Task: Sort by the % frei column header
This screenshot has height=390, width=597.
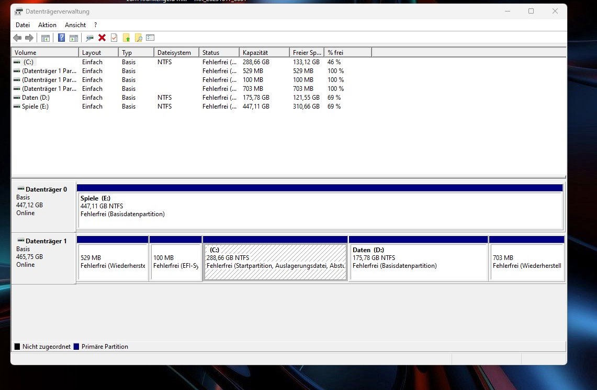Action: tap(347, 52)
